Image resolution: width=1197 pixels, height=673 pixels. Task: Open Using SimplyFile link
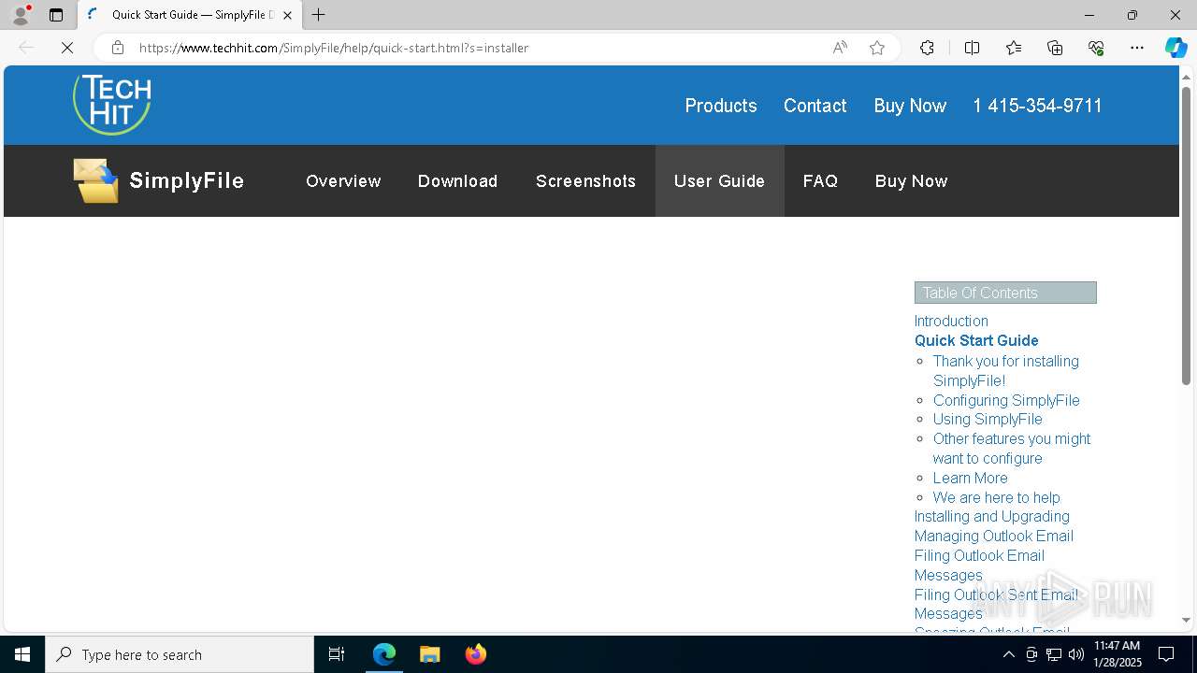[988, 419]
